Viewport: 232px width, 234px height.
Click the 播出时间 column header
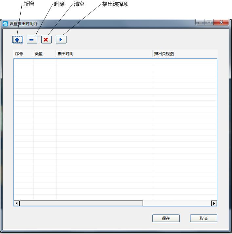104,54
